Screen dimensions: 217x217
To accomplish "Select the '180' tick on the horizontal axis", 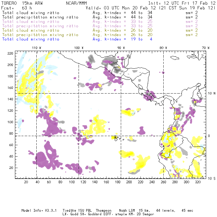I will pyautogui.click(x=118, y=182).
